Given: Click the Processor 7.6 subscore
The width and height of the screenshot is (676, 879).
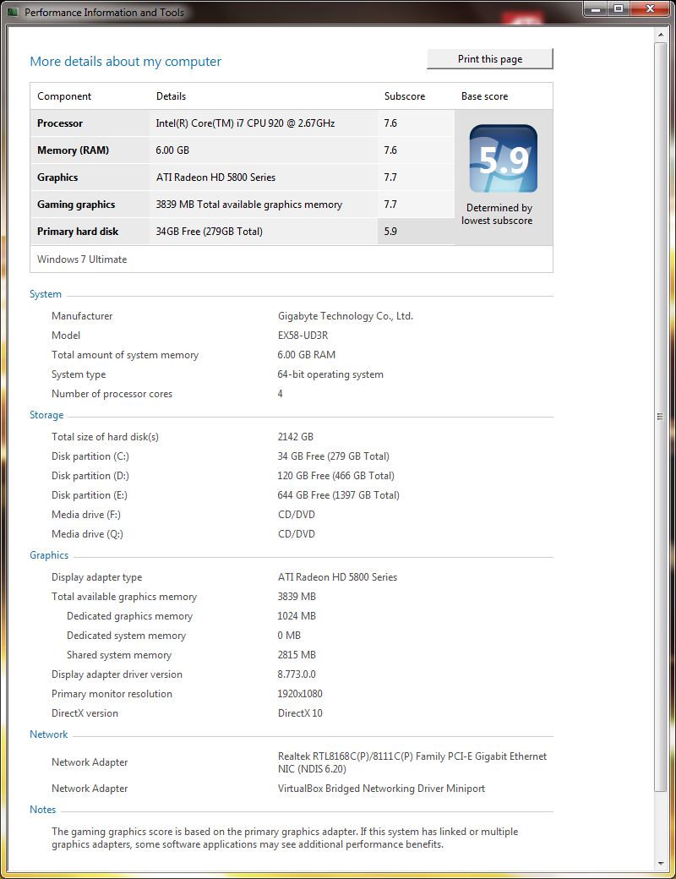Looking at the screenshot, I should click(x=390, y=123).
